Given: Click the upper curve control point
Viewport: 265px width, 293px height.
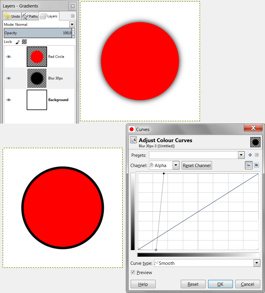Looking at the screenshot, I should click(x=164, y=174).
